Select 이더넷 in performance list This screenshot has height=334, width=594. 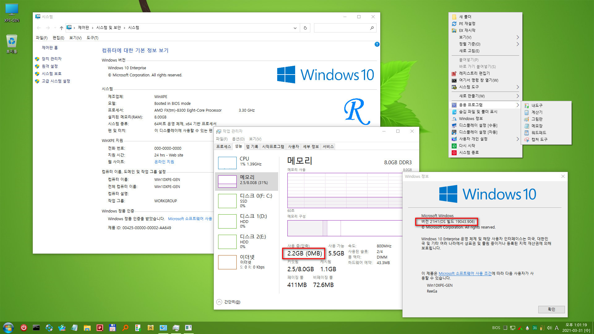tap(247, 262)
